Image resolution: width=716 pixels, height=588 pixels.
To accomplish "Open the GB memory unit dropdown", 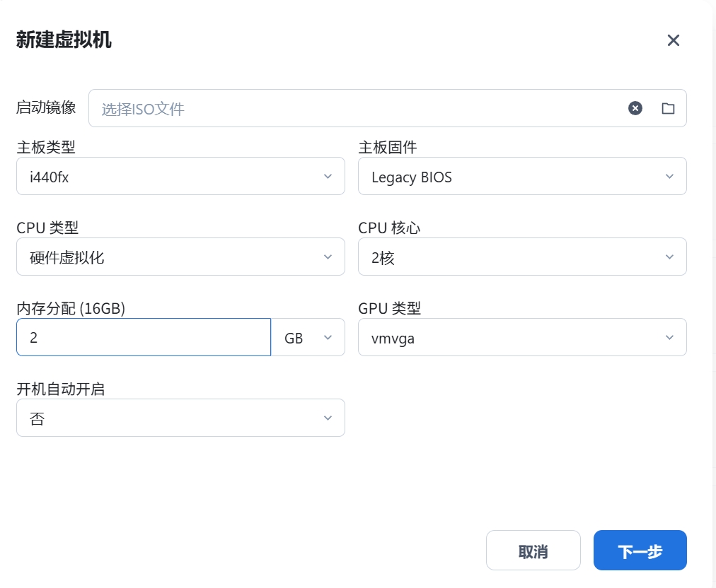I will (308, 337).
